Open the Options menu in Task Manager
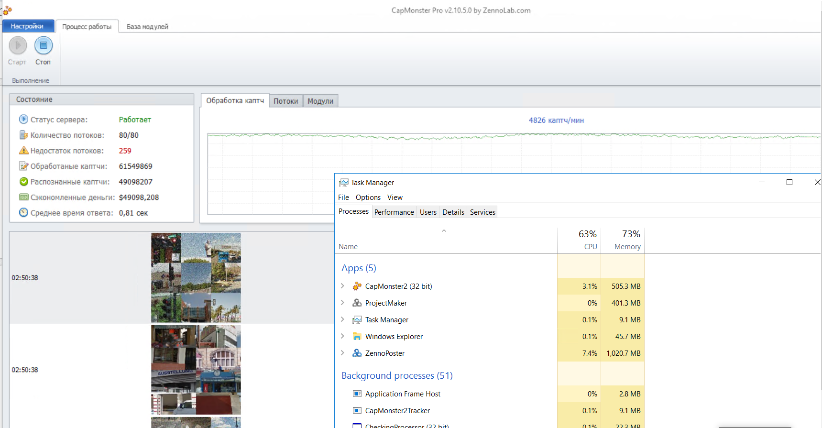Image resolution: width=822 pixels, height=428 pixels. pos(368,198)
